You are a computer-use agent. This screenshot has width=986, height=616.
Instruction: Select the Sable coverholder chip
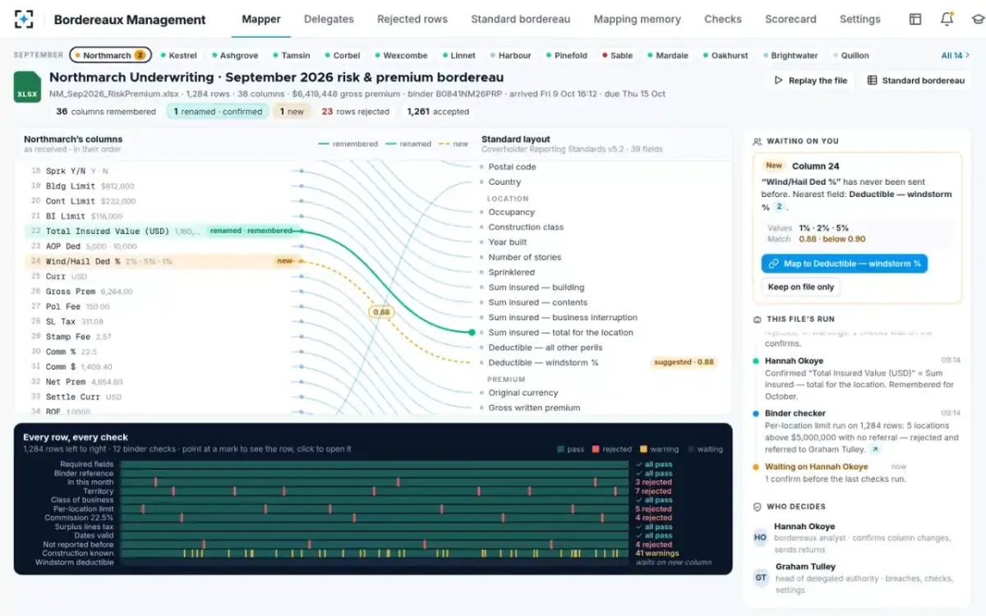click(617, 55)
